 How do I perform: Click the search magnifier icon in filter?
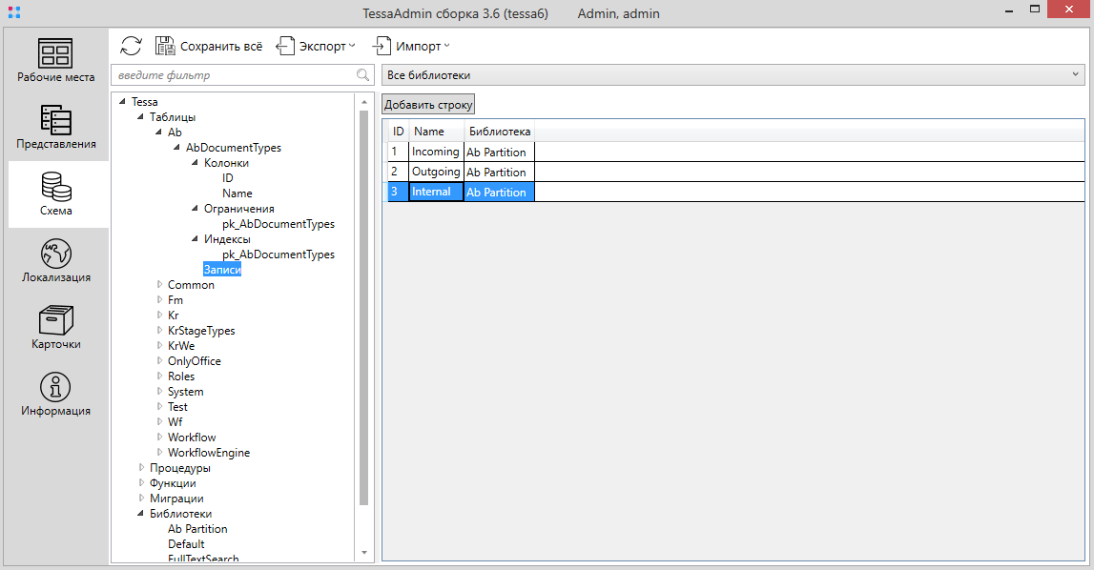point(362,75)
